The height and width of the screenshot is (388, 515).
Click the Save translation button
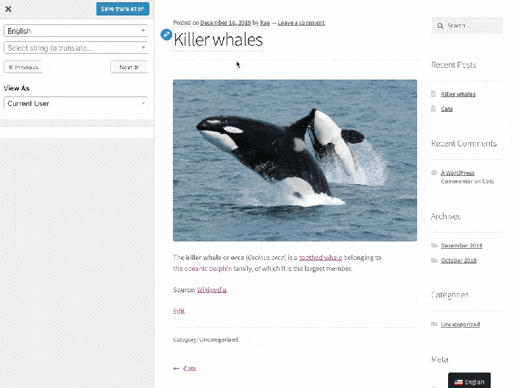point(123,9)
